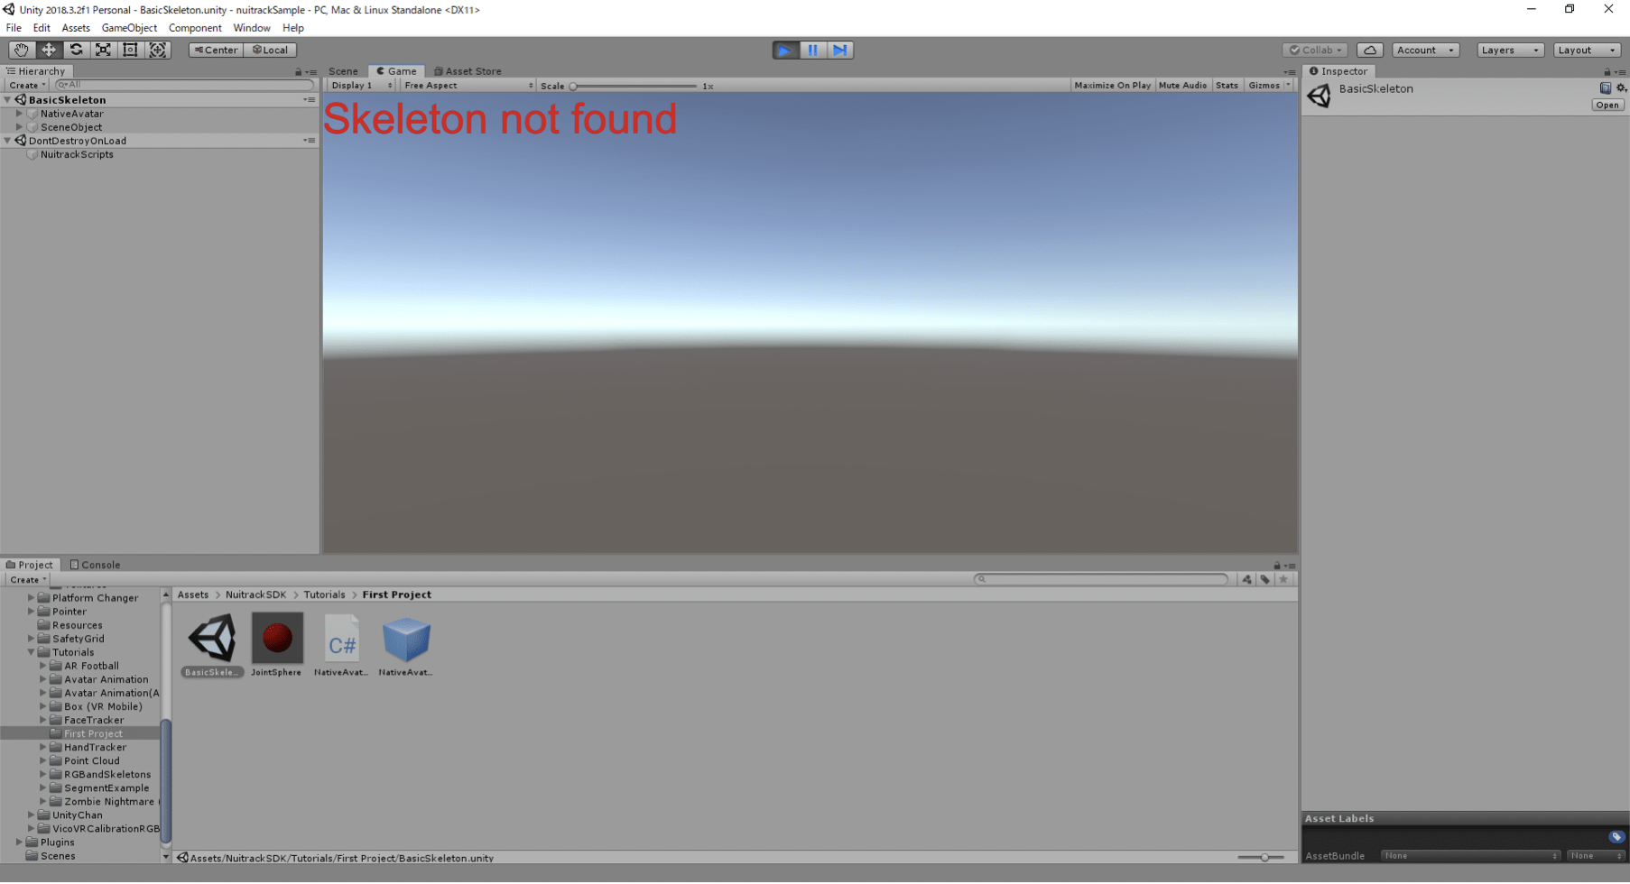Lock the Inspector panel
This screenshot has width=1630, height=884.
1607,72
